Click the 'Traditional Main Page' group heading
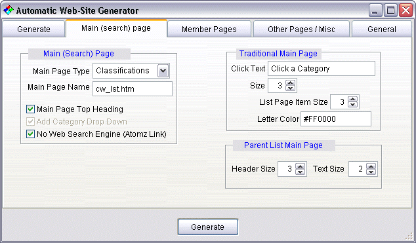The width and height of the screenshot is (416, 243). pyautogui.click(x=278, y=54)
